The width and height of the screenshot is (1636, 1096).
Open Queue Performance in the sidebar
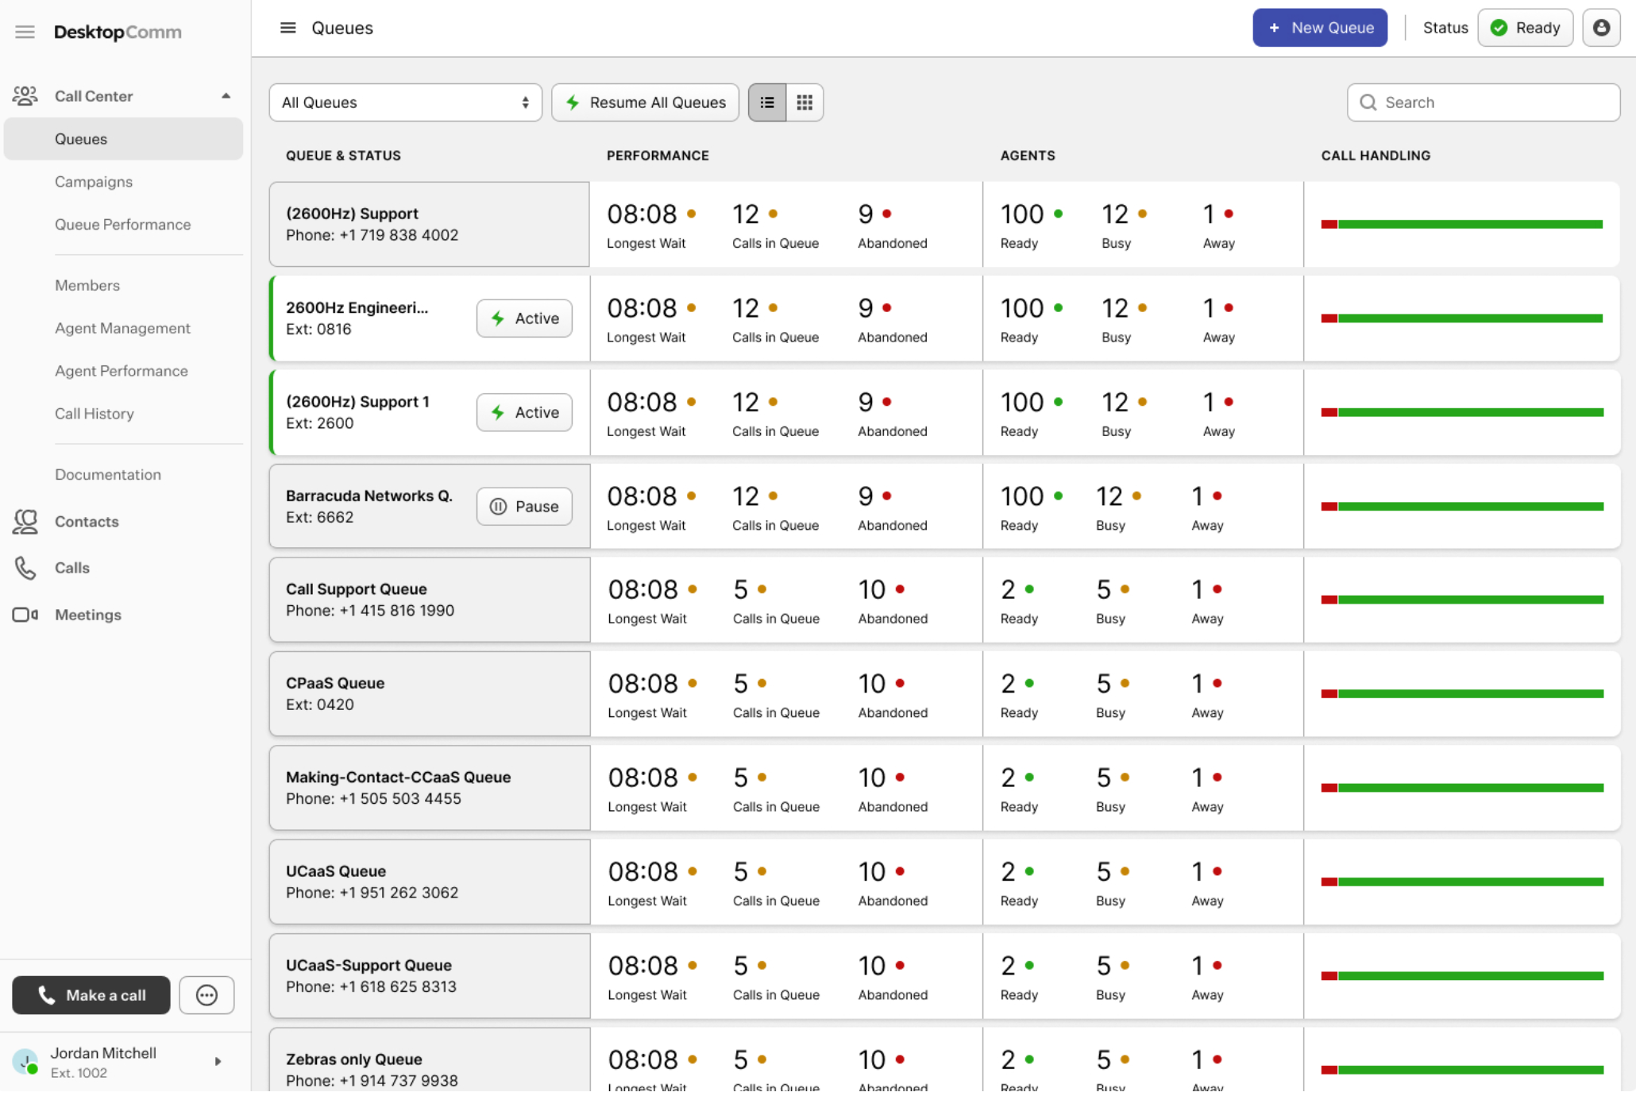(122, 225)
